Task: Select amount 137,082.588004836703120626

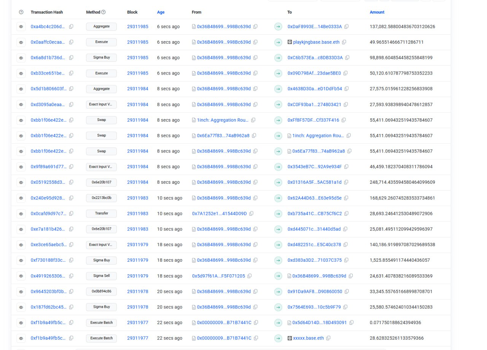Action: coord(402,27)
